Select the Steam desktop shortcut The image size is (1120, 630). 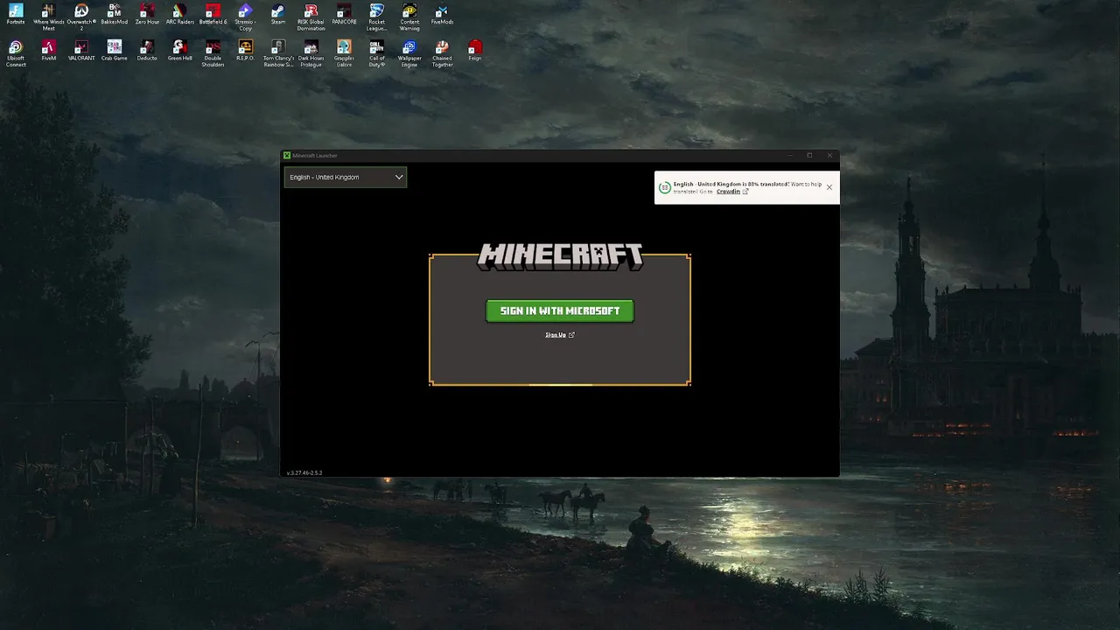(278, 14)
